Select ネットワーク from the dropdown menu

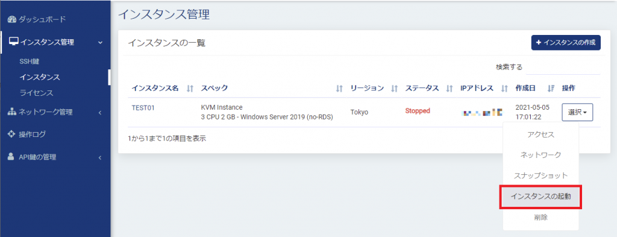pyautogui.click(x=540, y=155)
